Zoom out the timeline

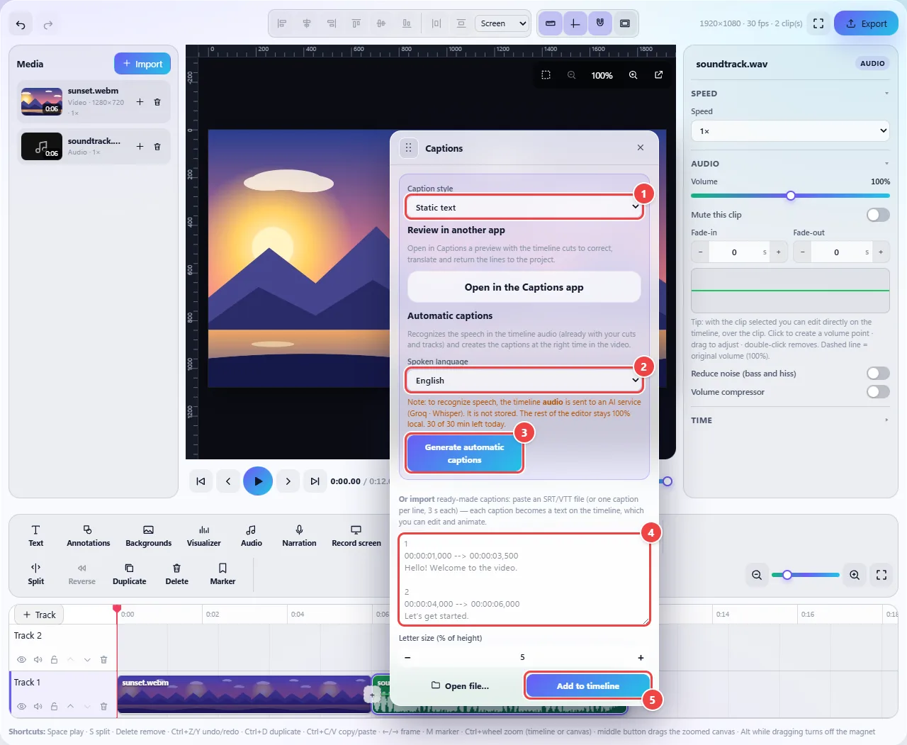tap(757, 575)
